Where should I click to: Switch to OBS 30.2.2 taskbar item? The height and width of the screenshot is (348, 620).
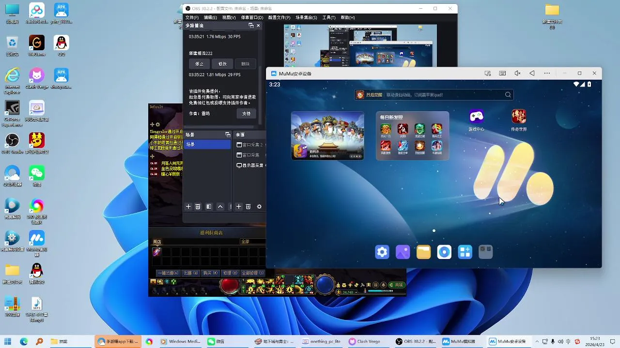(416, 342)
